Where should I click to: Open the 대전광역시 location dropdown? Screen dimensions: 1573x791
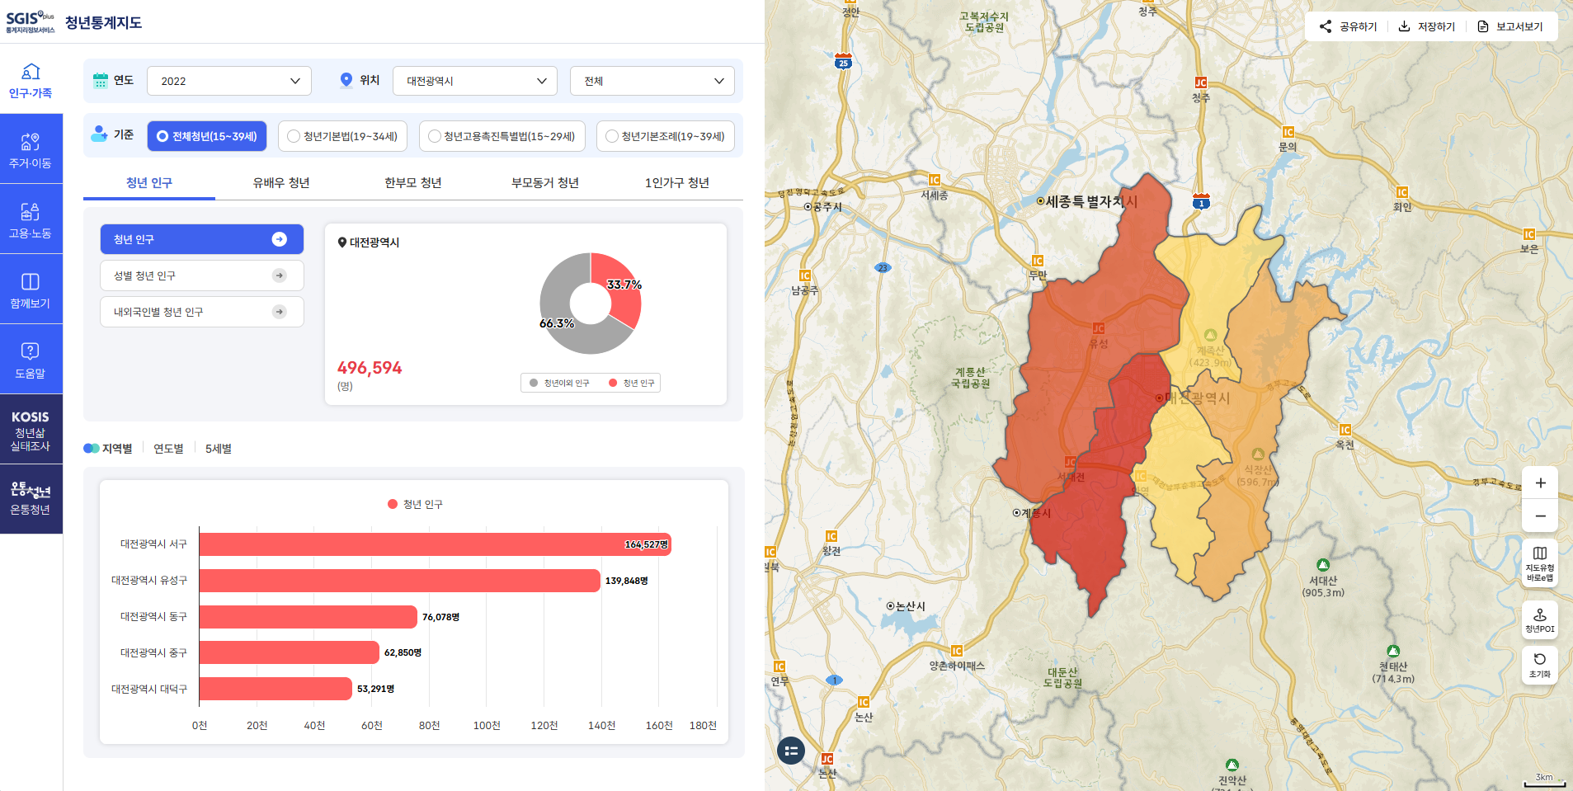475,81
